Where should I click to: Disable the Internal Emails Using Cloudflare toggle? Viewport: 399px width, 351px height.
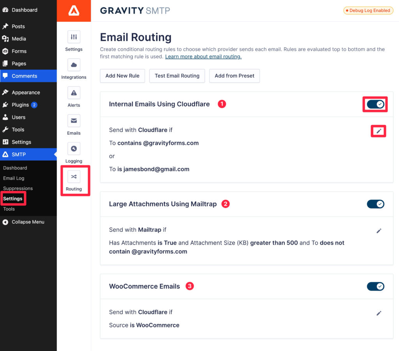pyautogui.click(x=375, y=104)
